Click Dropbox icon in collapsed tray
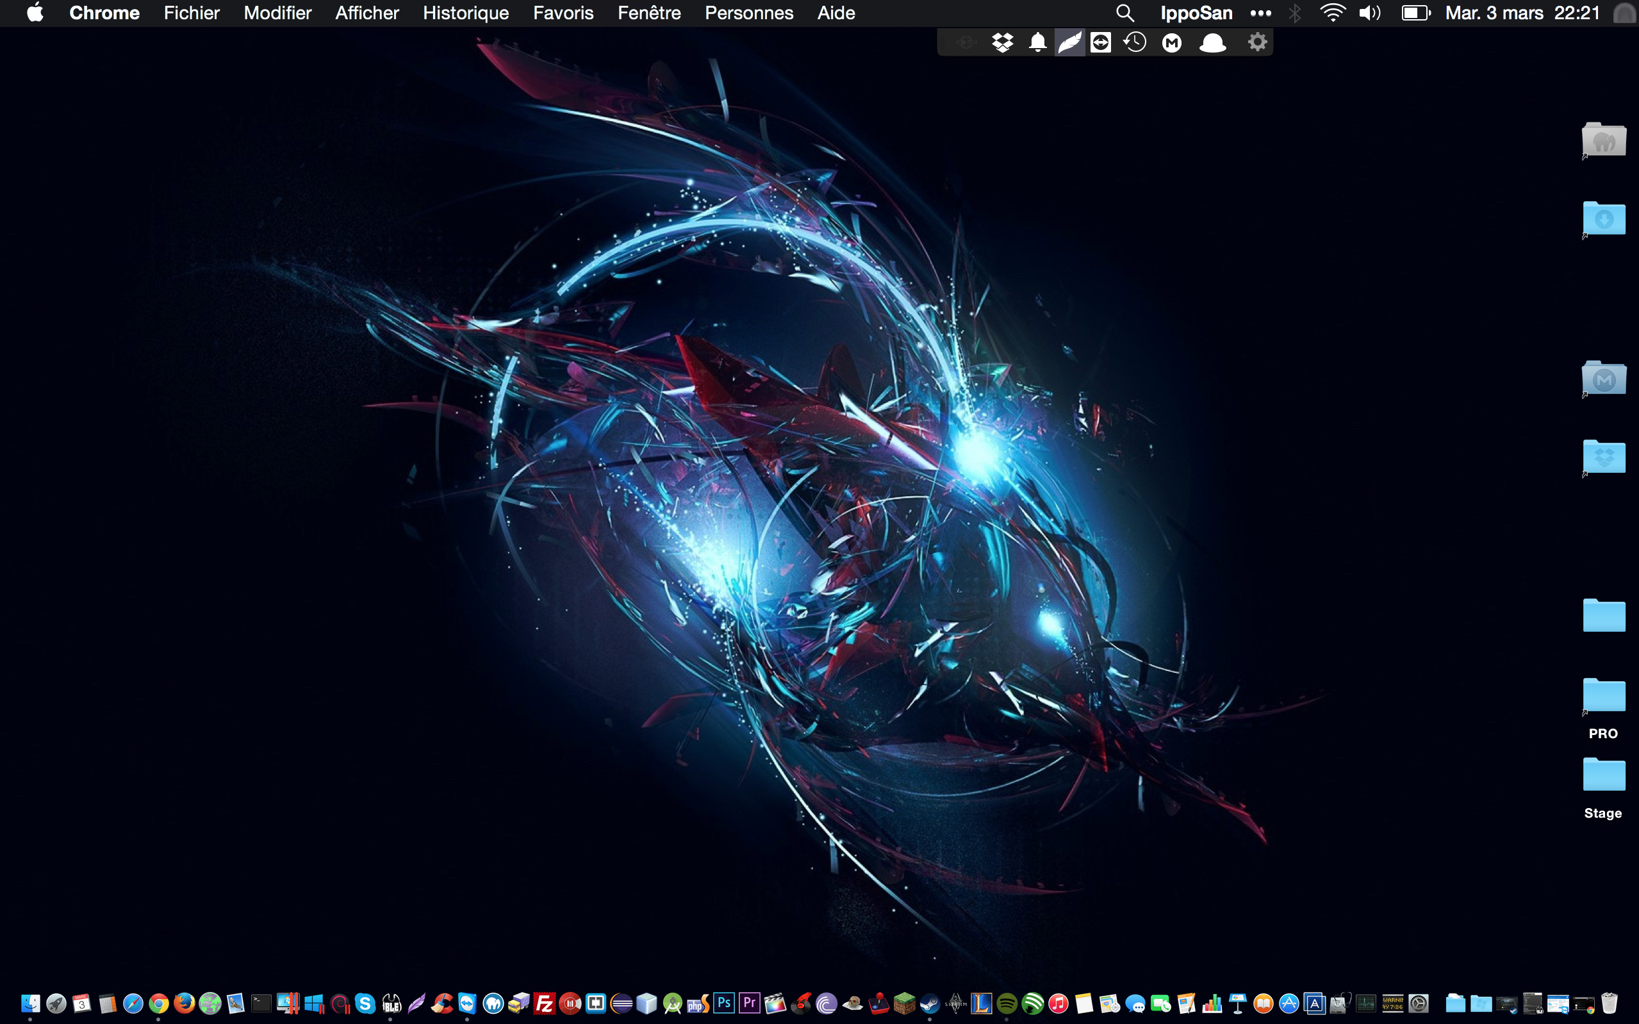 [1003, 43]
